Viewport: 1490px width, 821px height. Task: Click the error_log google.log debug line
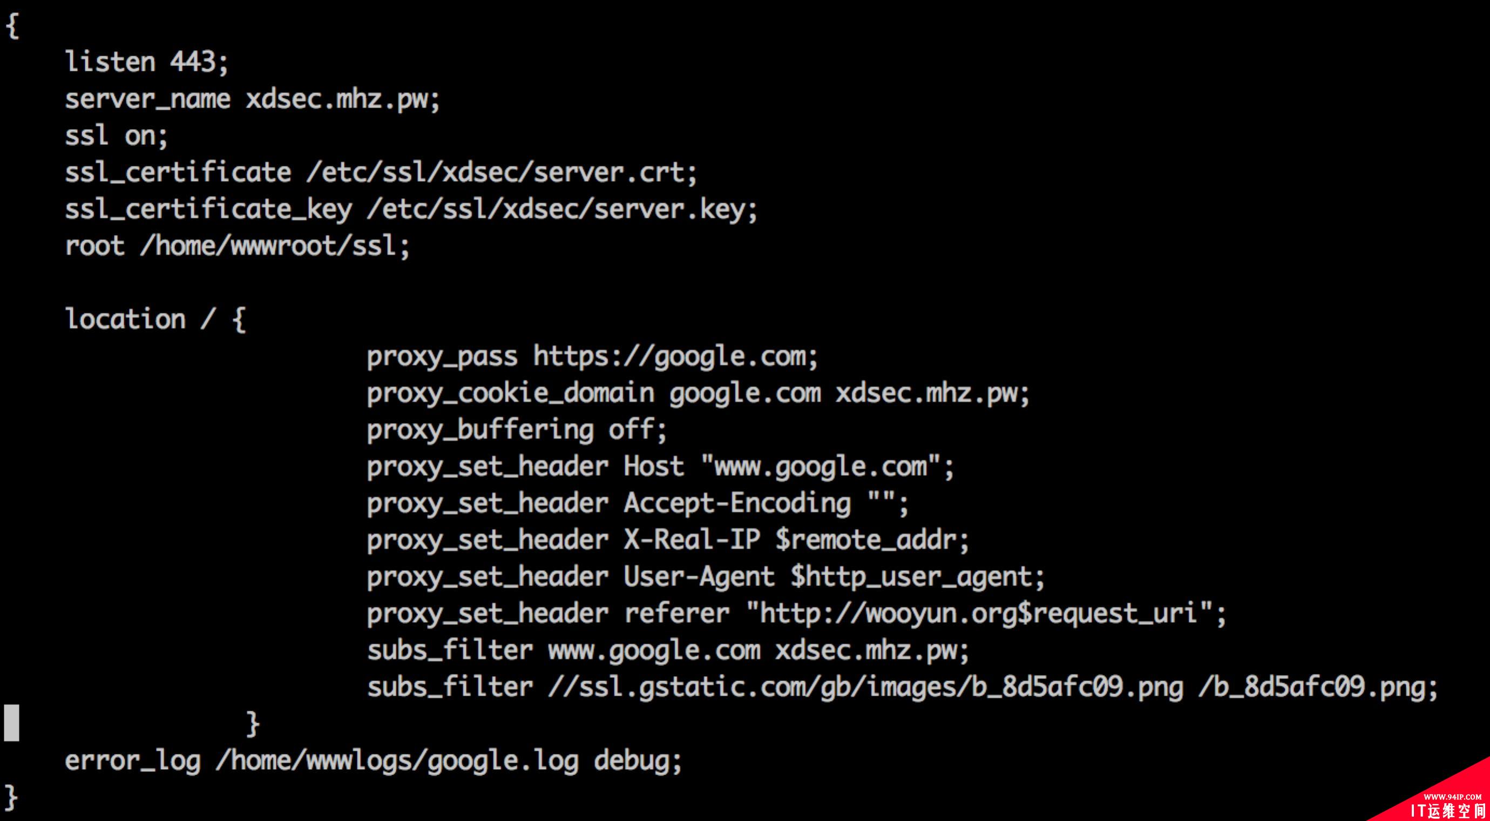tap(374, 761)
